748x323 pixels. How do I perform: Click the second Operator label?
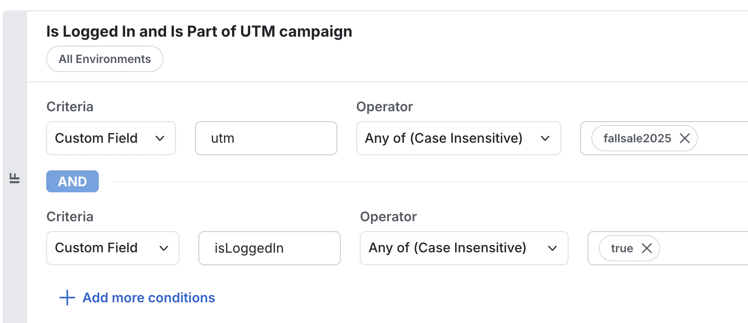(x=388, y=216)
